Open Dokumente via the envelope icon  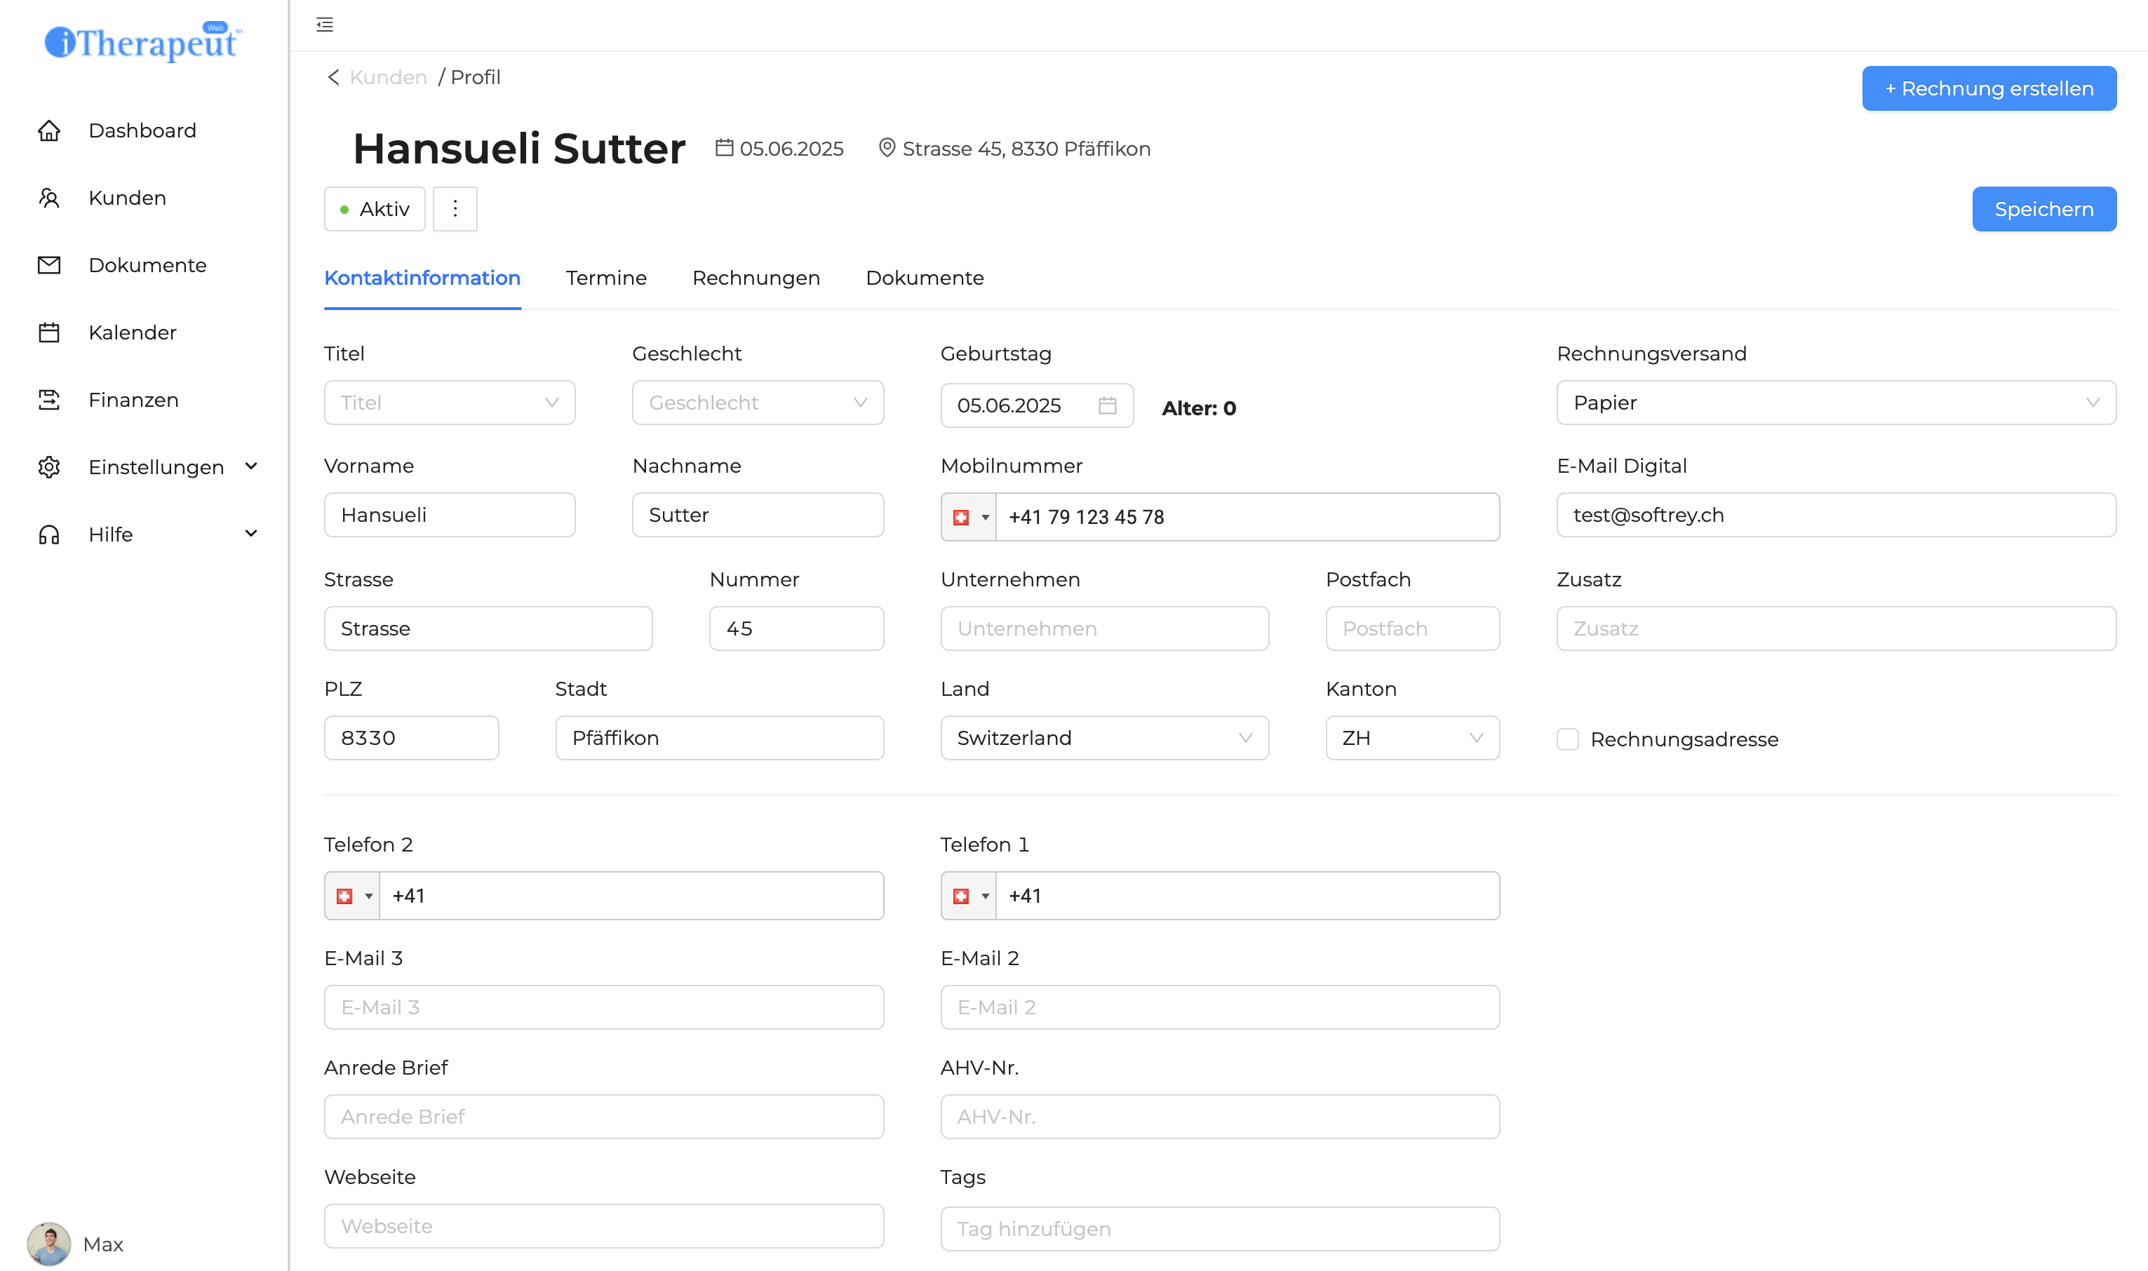49,264
